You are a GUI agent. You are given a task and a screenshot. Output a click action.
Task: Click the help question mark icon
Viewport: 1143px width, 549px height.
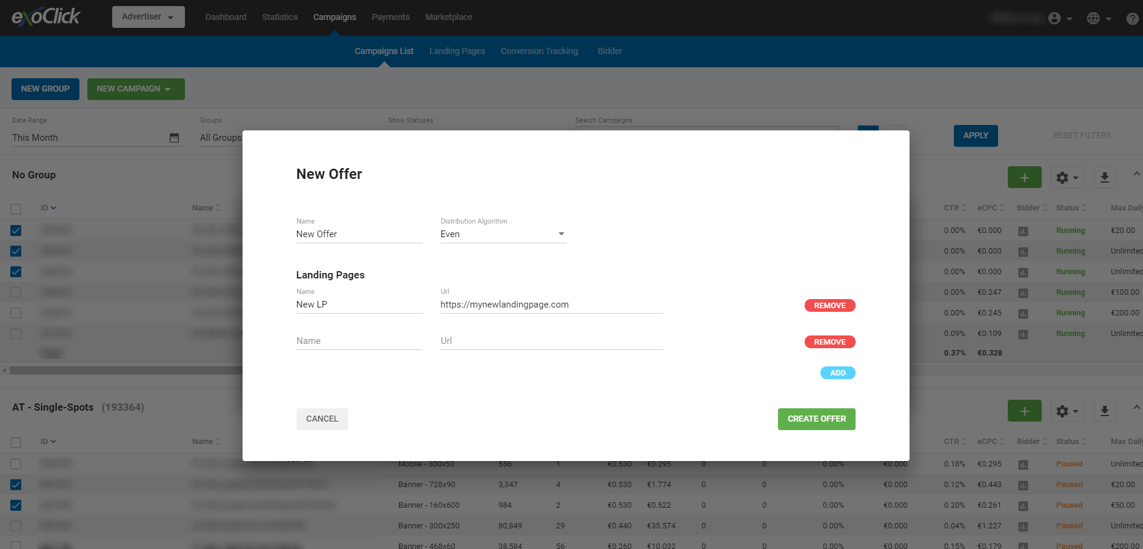[1131, 18]
